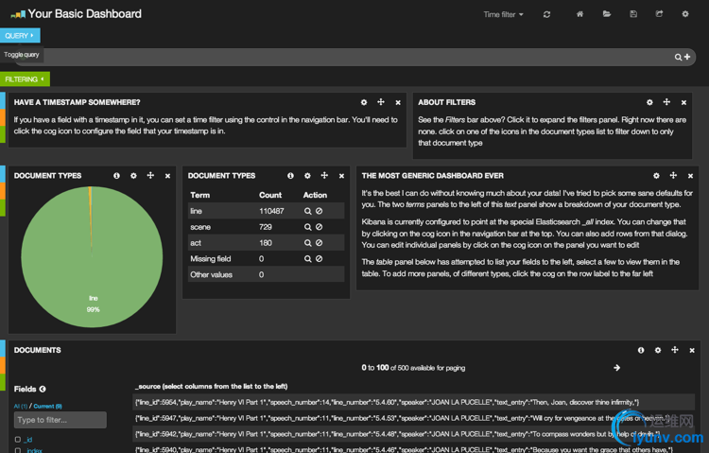Open the load dashboard folder icon
This screenshot has height=453, width=709.
coord(607,14)
